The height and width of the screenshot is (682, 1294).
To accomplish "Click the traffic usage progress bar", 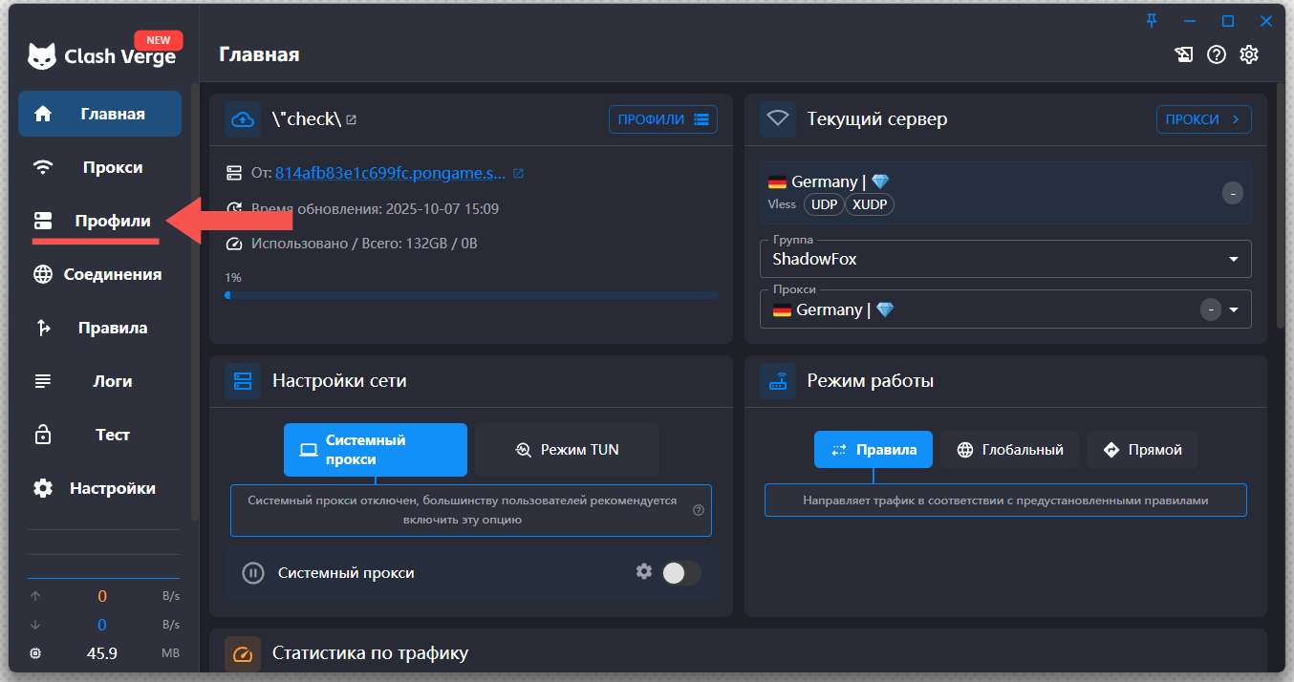I will (471, 296).
